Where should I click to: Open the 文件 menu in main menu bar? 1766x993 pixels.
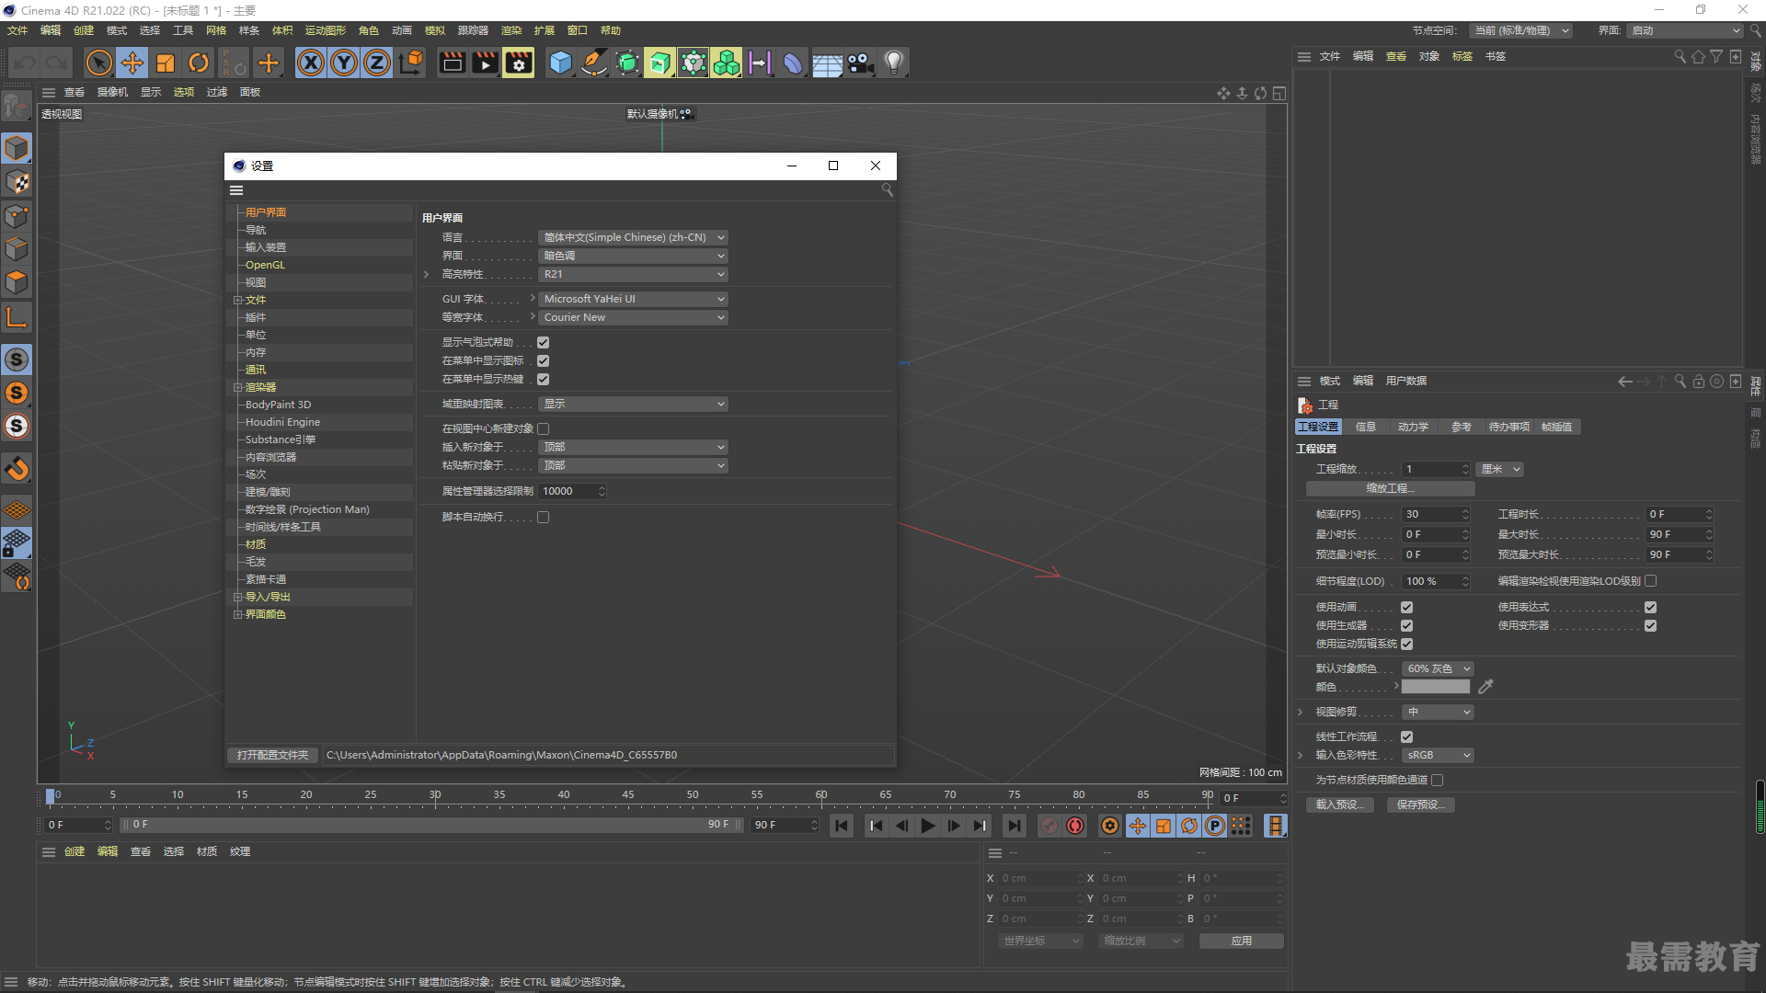click(x=17, y=30)
